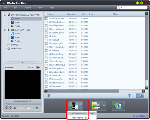
Task: Collapse the cxh's iPhone tree node
Action: point(5,15)
